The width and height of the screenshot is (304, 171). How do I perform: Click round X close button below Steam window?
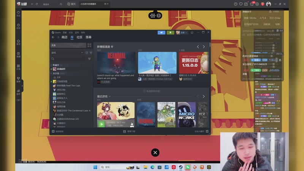[x=155, y=153]
